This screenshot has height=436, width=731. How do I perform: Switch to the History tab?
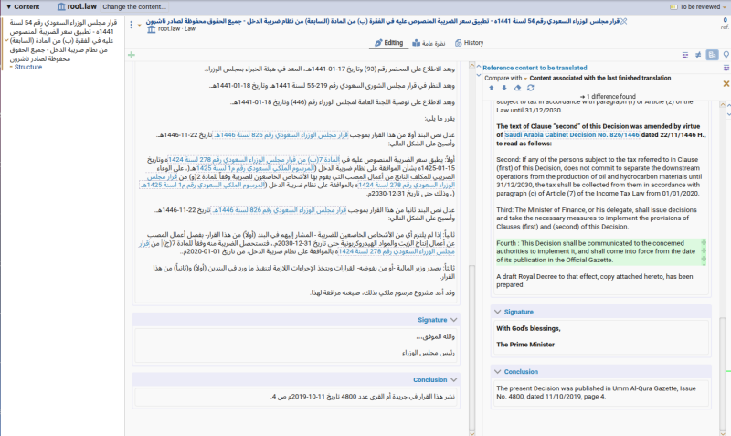coord(470,43)
